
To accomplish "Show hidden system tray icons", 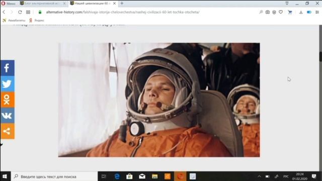I will (x=259, y=176).
